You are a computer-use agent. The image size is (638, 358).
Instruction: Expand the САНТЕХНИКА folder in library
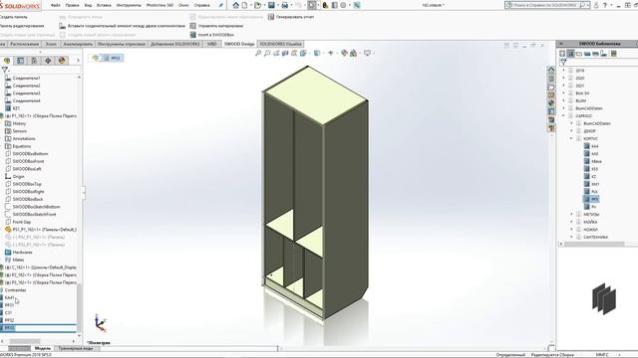tap(571, 237)
